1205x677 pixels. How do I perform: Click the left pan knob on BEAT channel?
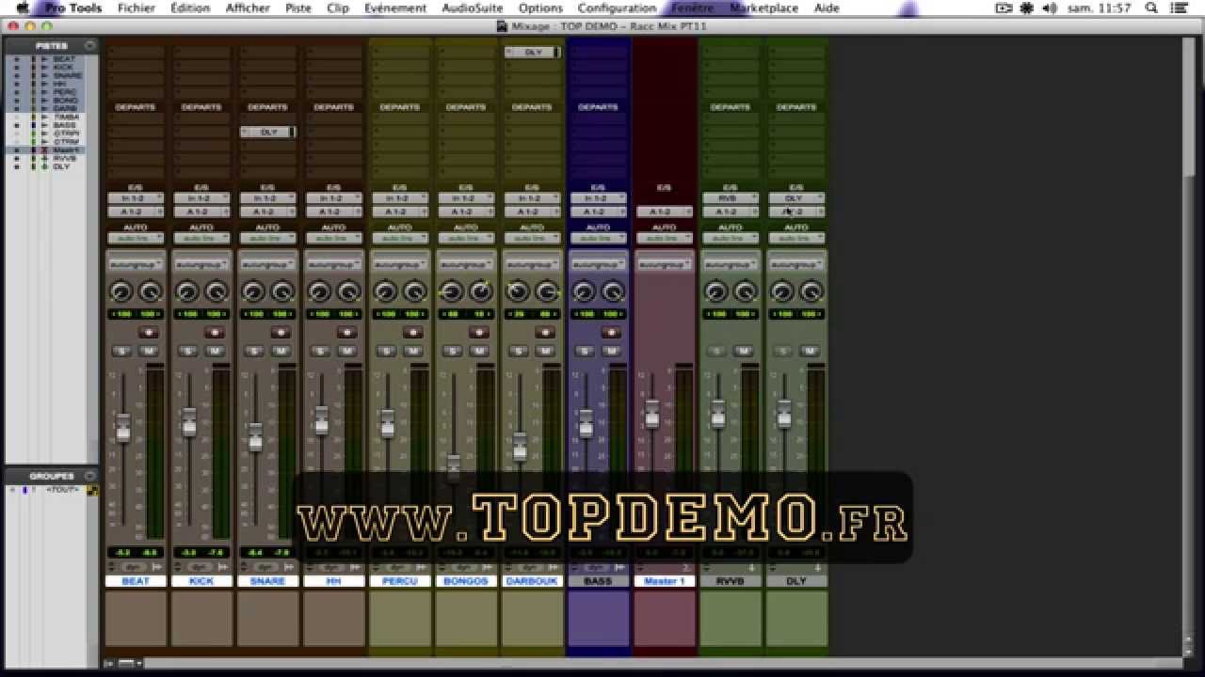121,292
